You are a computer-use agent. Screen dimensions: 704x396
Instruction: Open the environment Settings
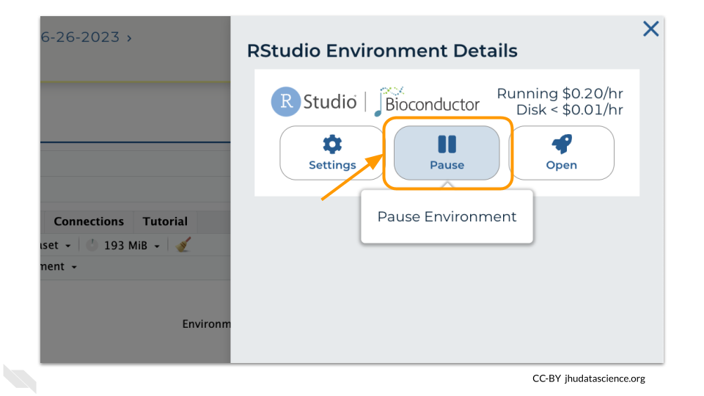point(332,153)
